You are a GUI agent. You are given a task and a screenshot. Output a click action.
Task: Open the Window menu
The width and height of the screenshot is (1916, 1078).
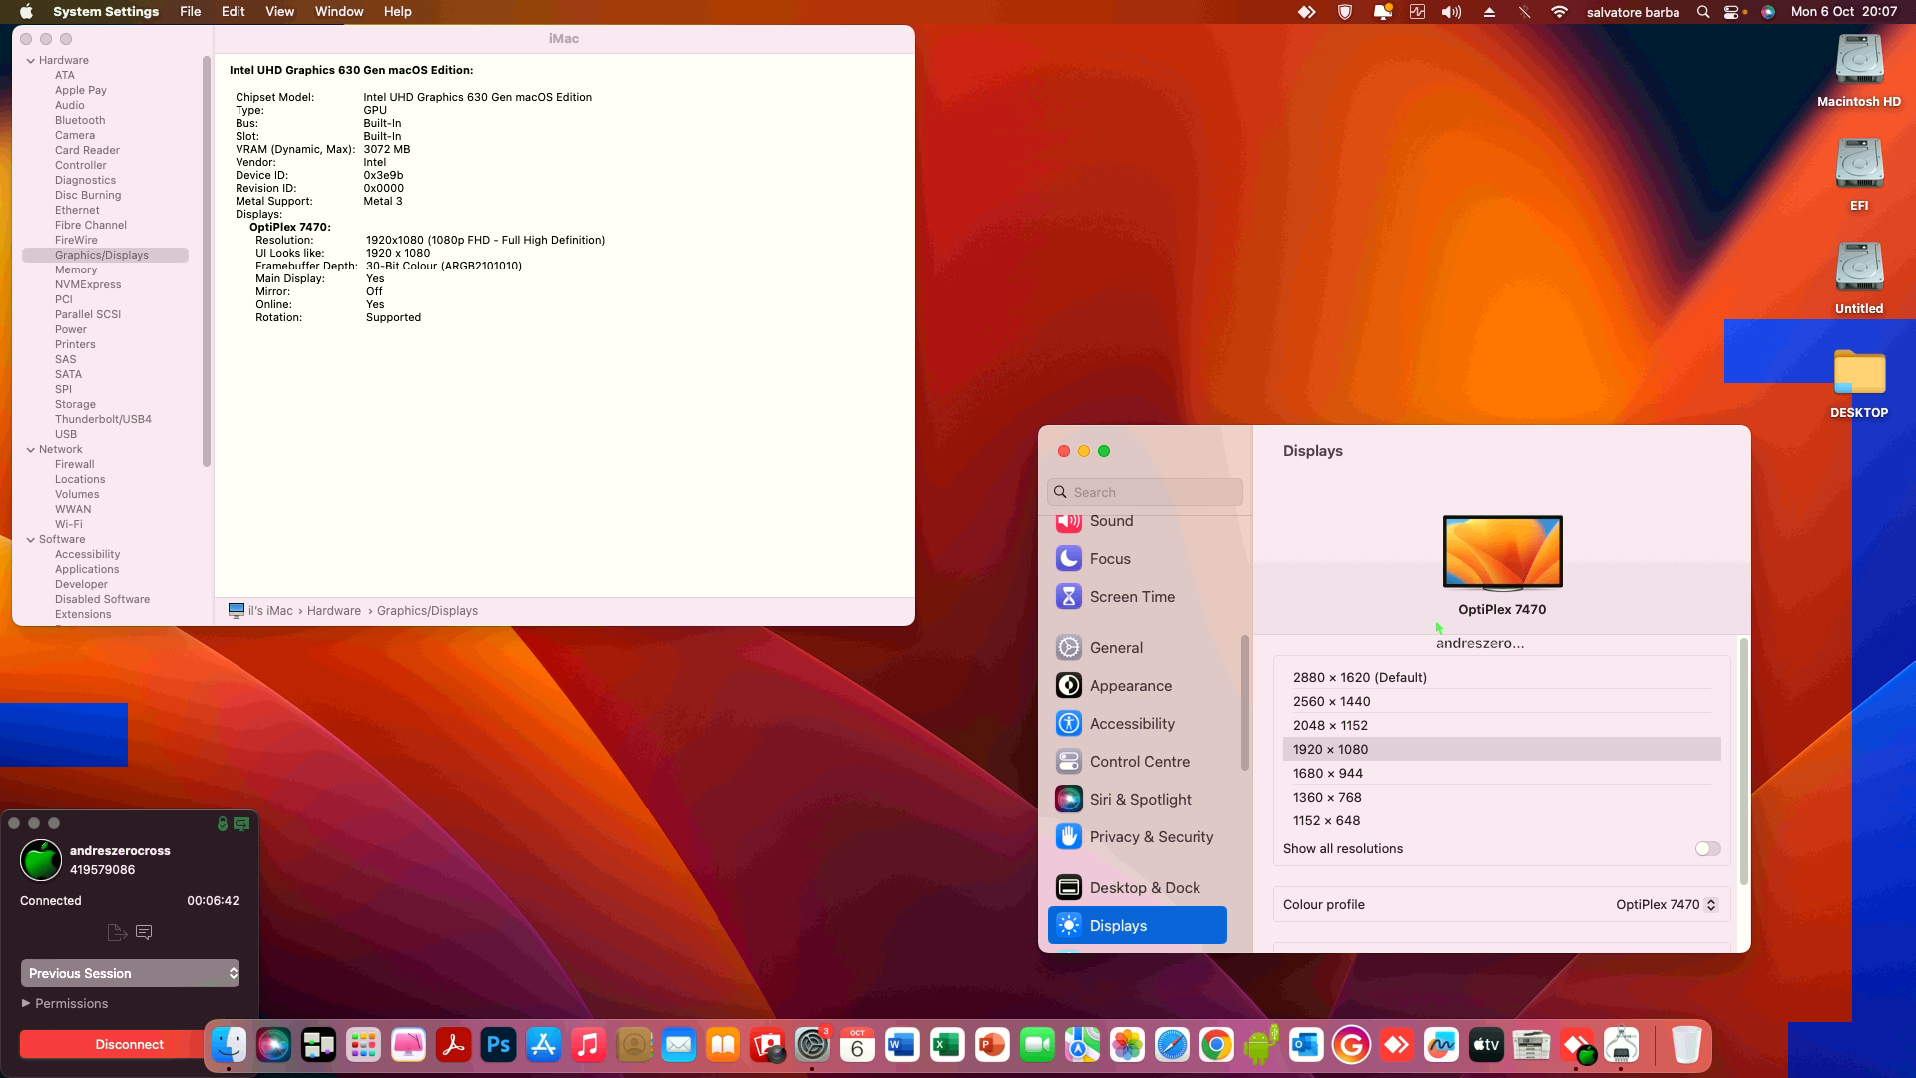coord(339,12)
